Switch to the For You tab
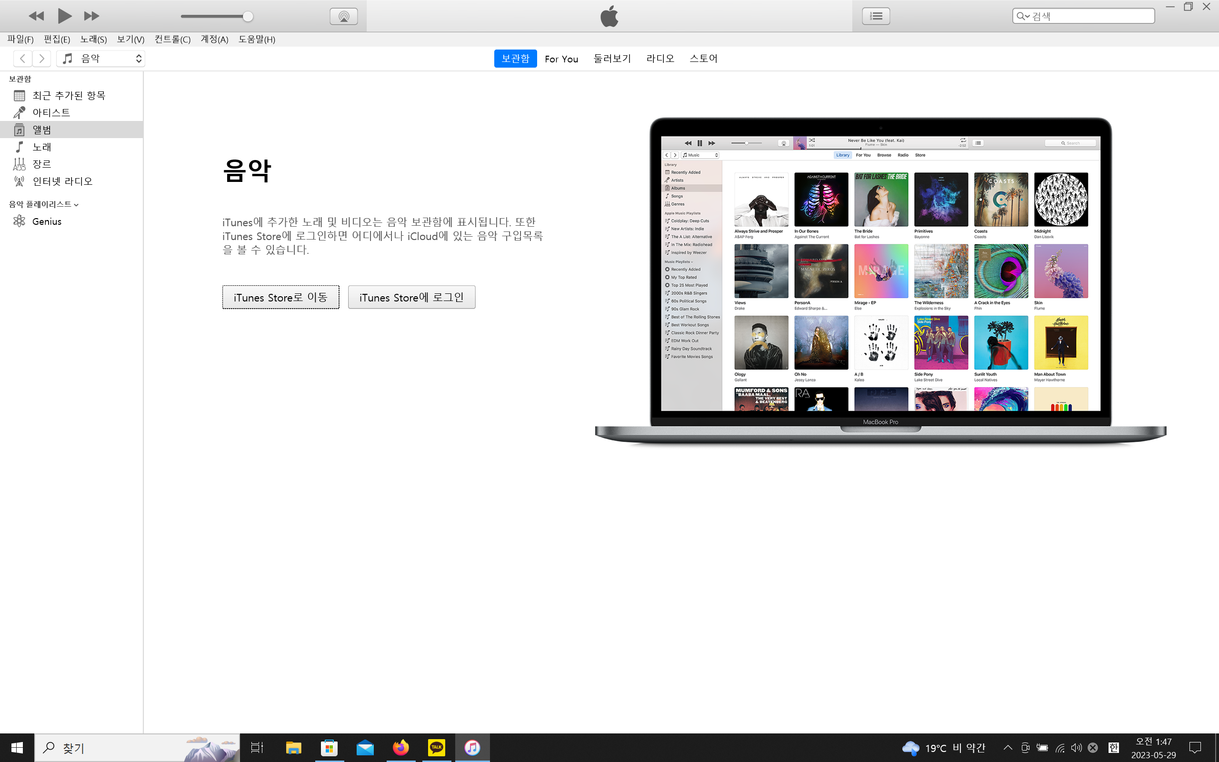The height and width of the screenshot is (762, 1219). 561,59
